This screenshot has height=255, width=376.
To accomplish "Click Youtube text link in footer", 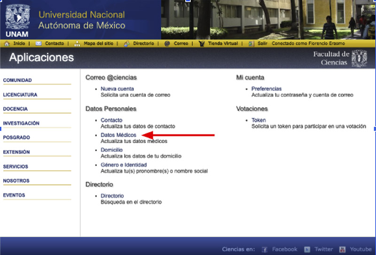I will [360, 249].
